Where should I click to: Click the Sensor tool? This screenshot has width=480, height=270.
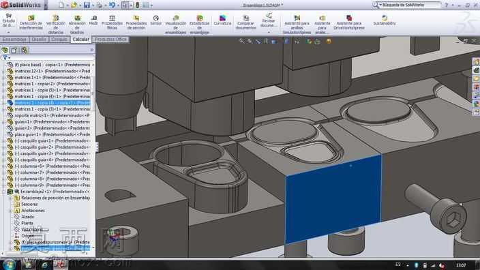(x=156, y=20)
